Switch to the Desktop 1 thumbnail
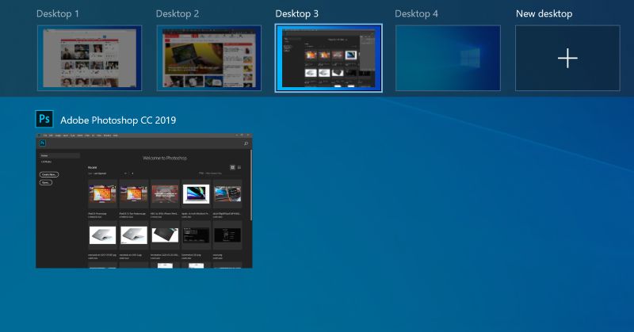The image size is (634, 332). tap(90, 58)
